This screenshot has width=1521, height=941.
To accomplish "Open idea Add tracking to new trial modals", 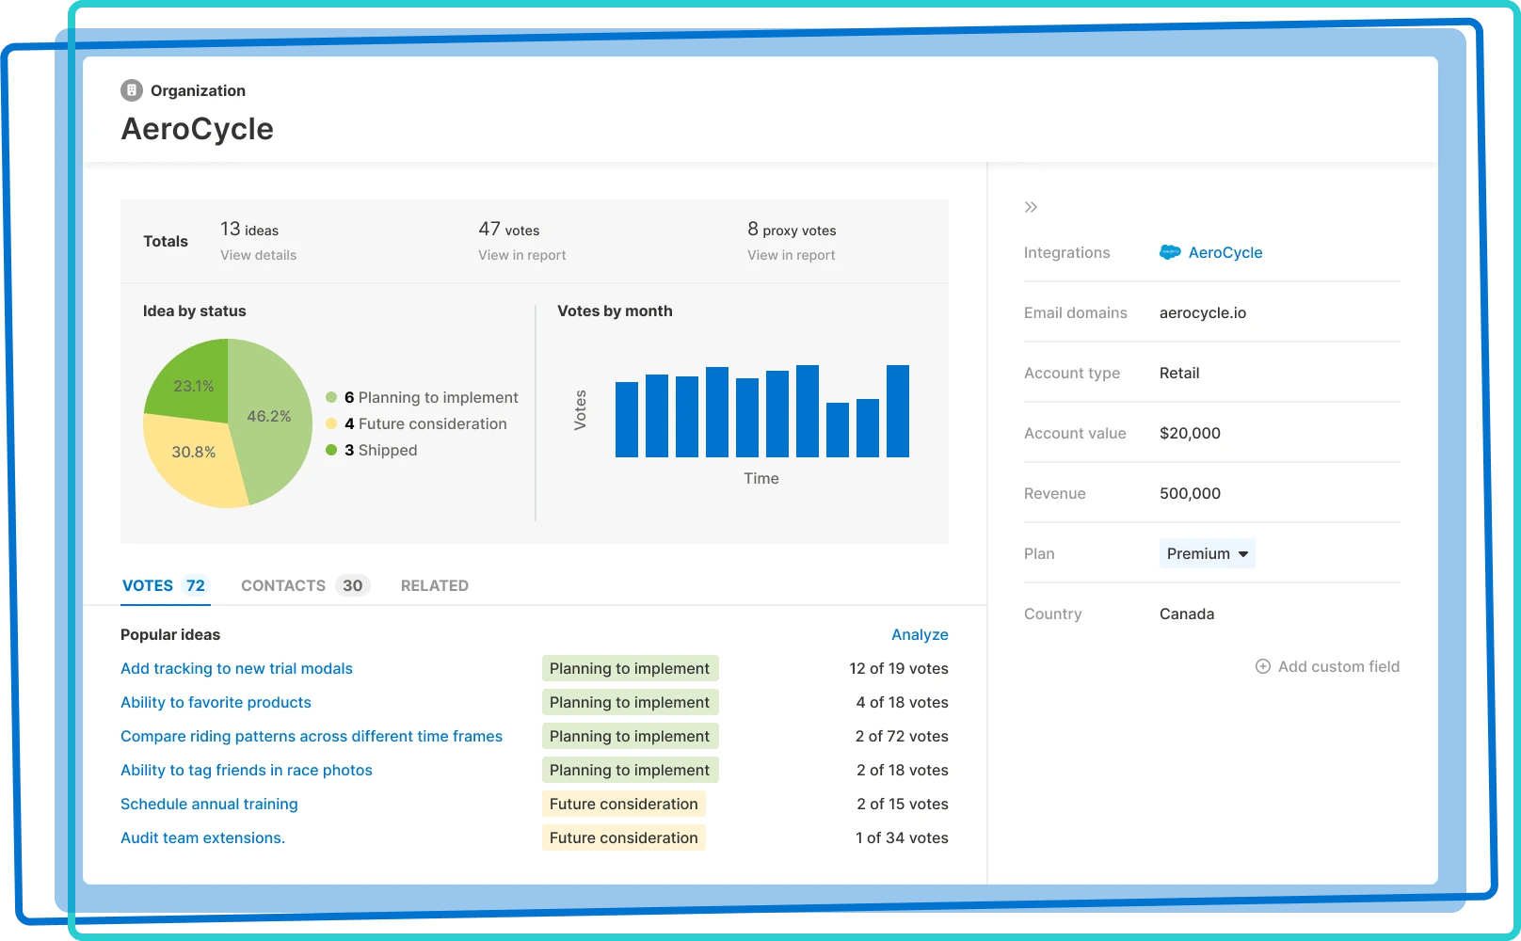I will [236, 668].
